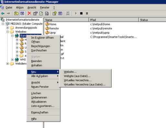Image resolution: width=166 pixels, height=128 pixels.
Task: Click the path c:\inetpub\remote
Action: click(101, 28)
